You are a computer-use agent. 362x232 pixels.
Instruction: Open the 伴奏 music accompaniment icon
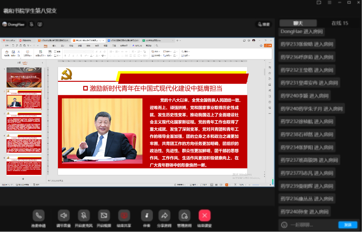147,215
